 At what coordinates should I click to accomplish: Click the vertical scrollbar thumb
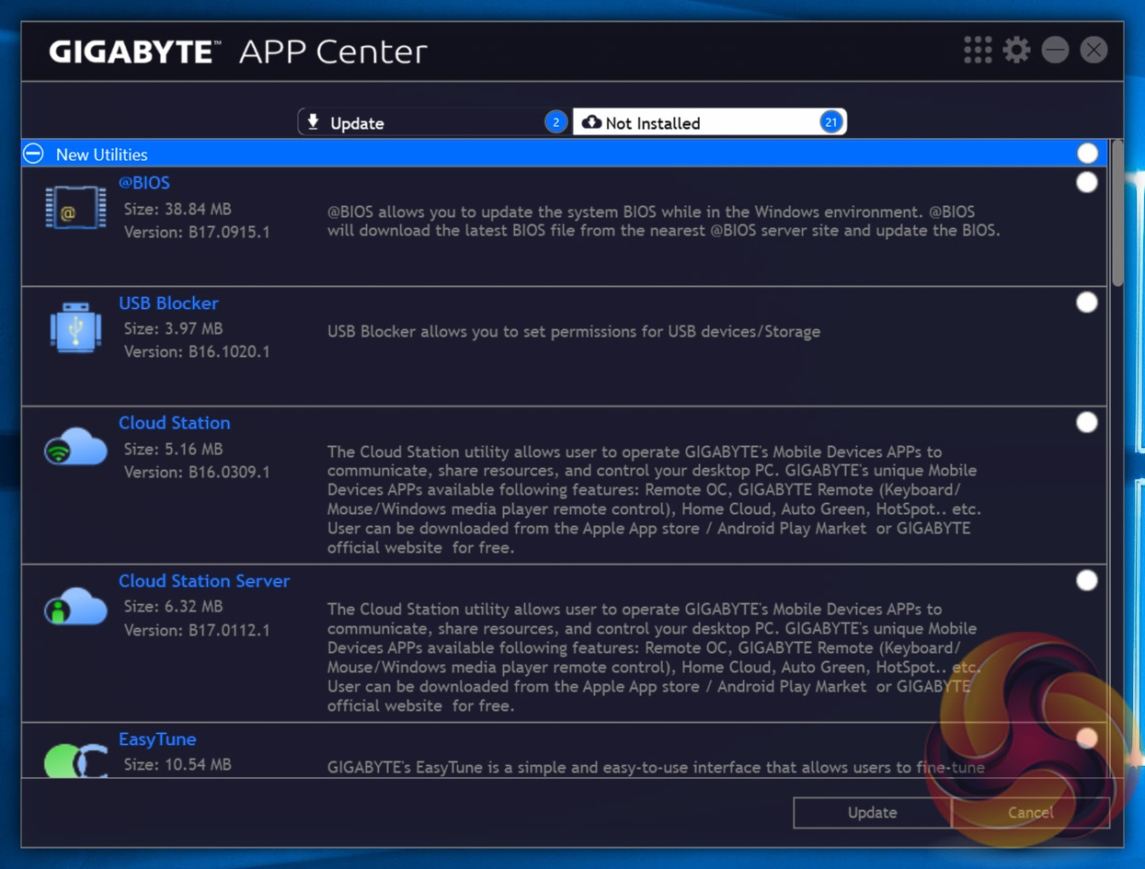[1117, 213]
